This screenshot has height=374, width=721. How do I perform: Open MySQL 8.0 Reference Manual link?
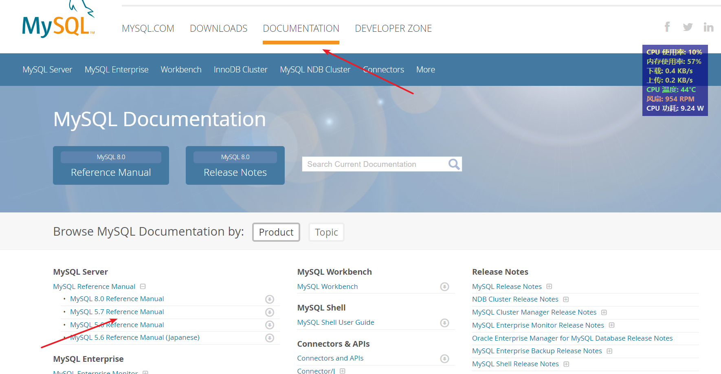pyautogui.click(x=117, y=299)
